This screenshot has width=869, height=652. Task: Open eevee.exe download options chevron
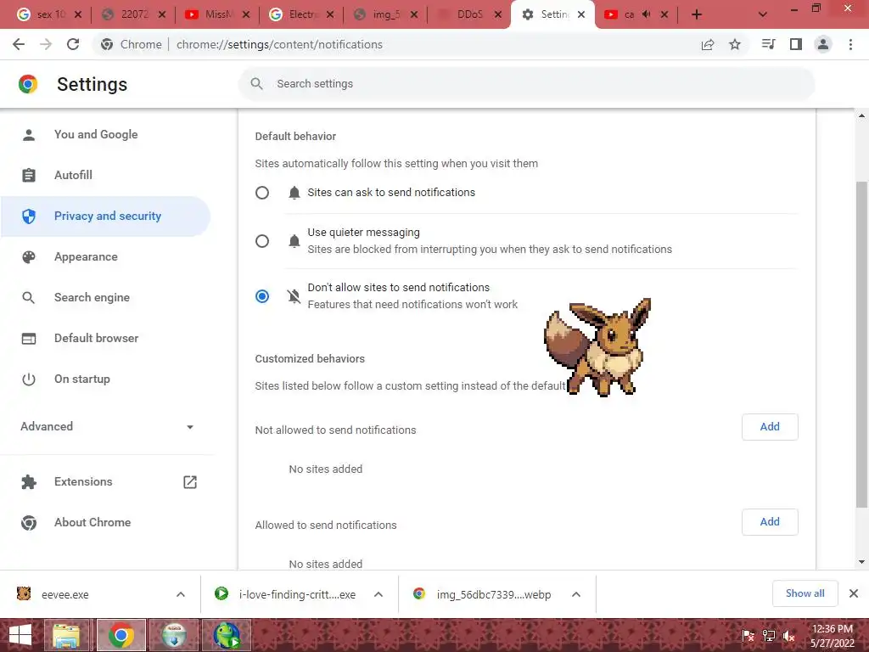[181, 594]
